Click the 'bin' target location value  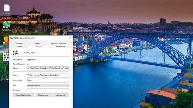[28, 64]
